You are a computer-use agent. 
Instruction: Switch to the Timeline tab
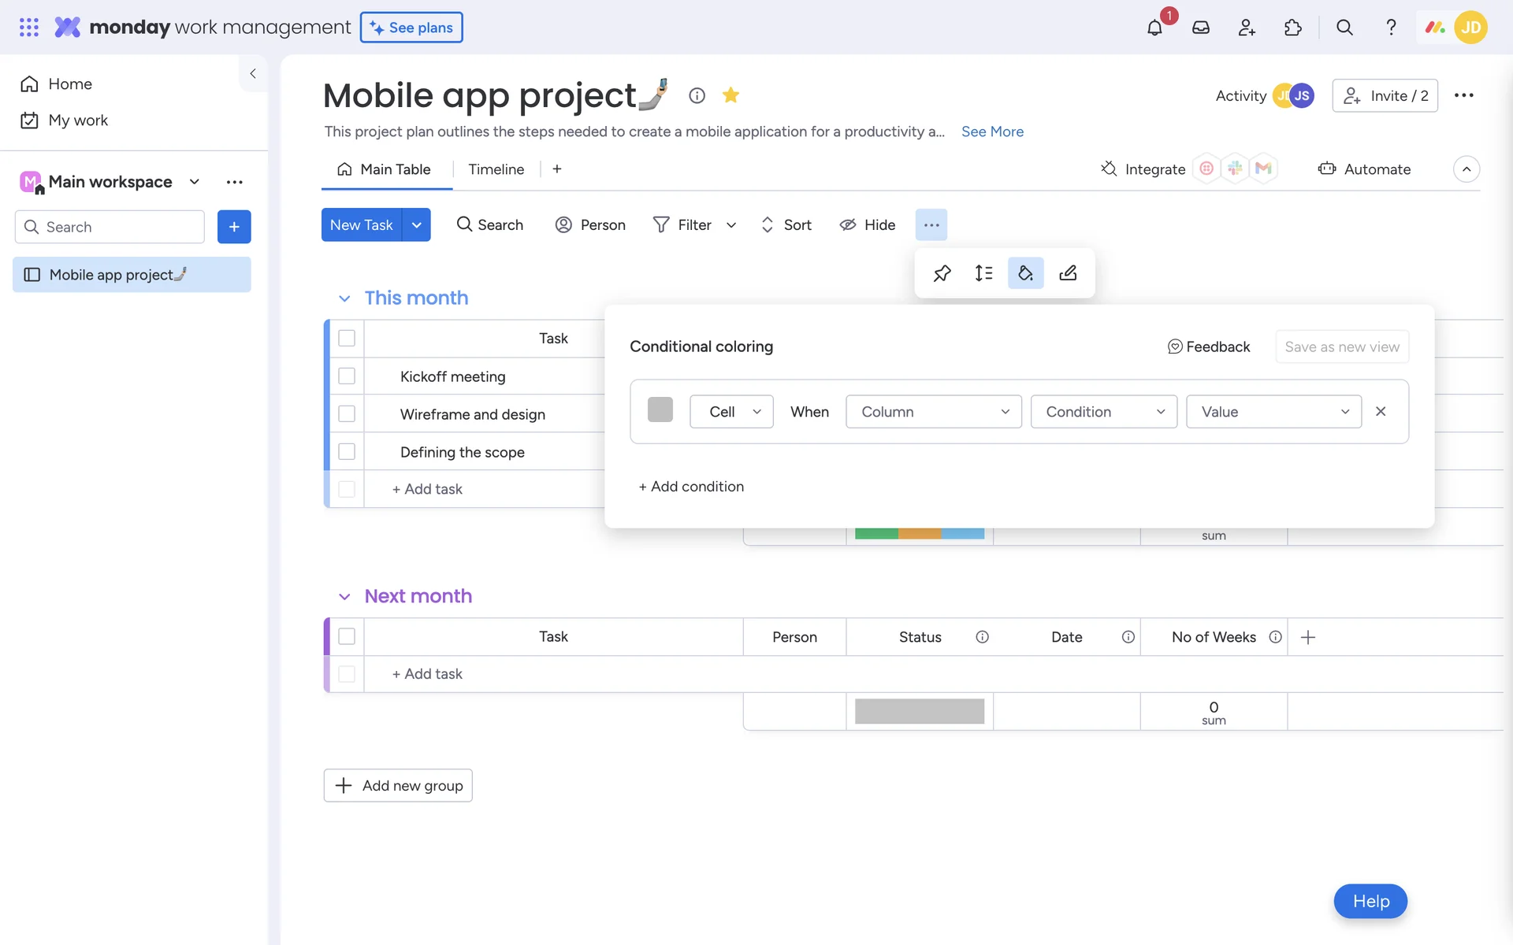coord(496,169)
